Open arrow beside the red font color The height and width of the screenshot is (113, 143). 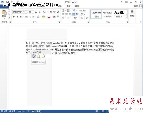click(52, 17)
